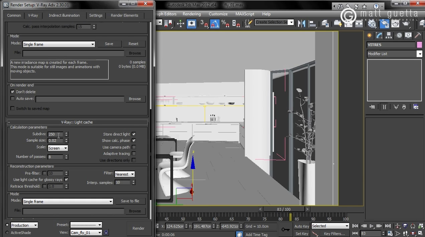This screenshot has width=425, height=237.
Task: Play the animation
Action: (x=372, y=226)
